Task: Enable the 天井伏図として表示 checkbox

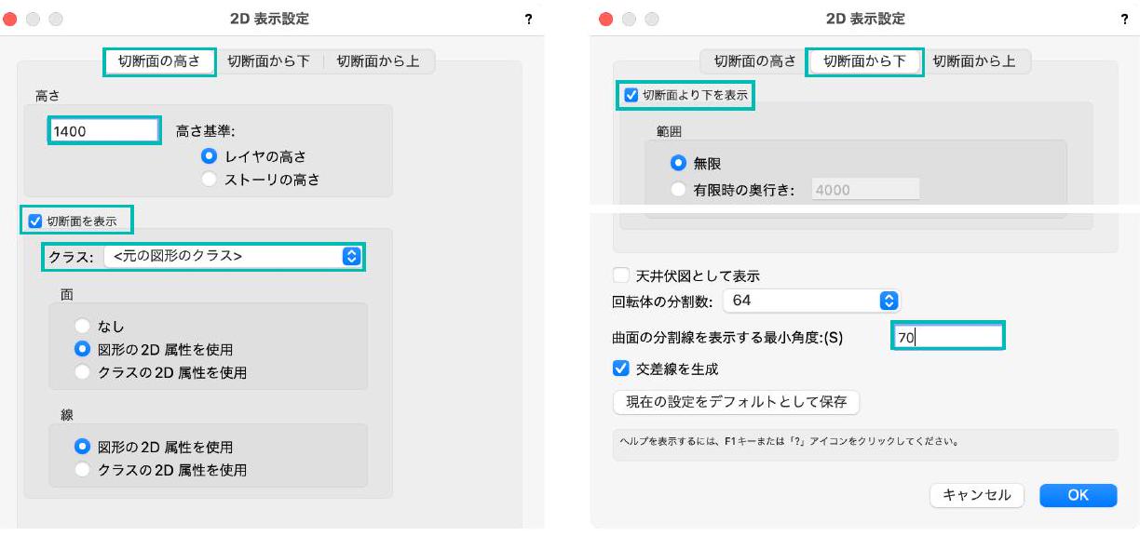Action: [621, 275]
